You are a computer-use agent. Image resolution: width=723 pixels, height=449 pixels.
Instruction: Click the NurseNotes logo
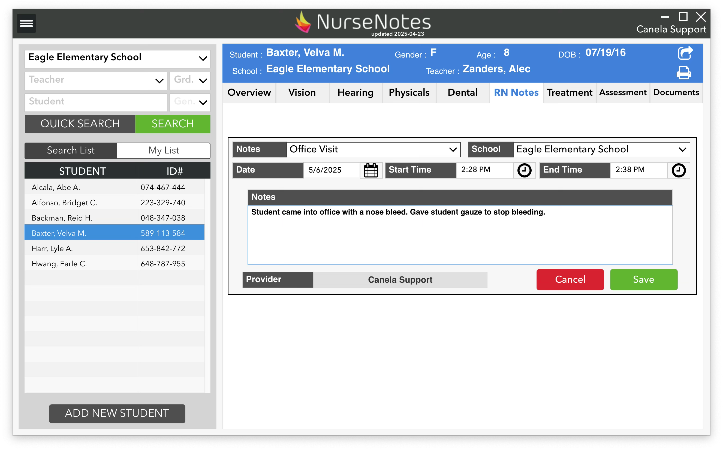click(x=362, y=21)
